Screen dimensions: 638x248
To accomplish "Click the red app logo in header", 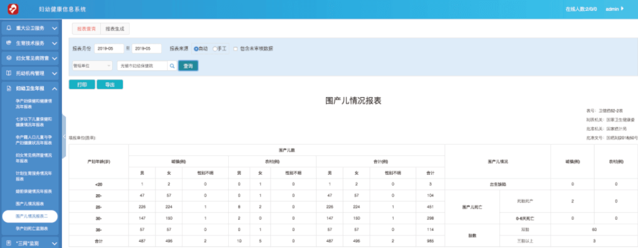I will (x=13, y=9).
